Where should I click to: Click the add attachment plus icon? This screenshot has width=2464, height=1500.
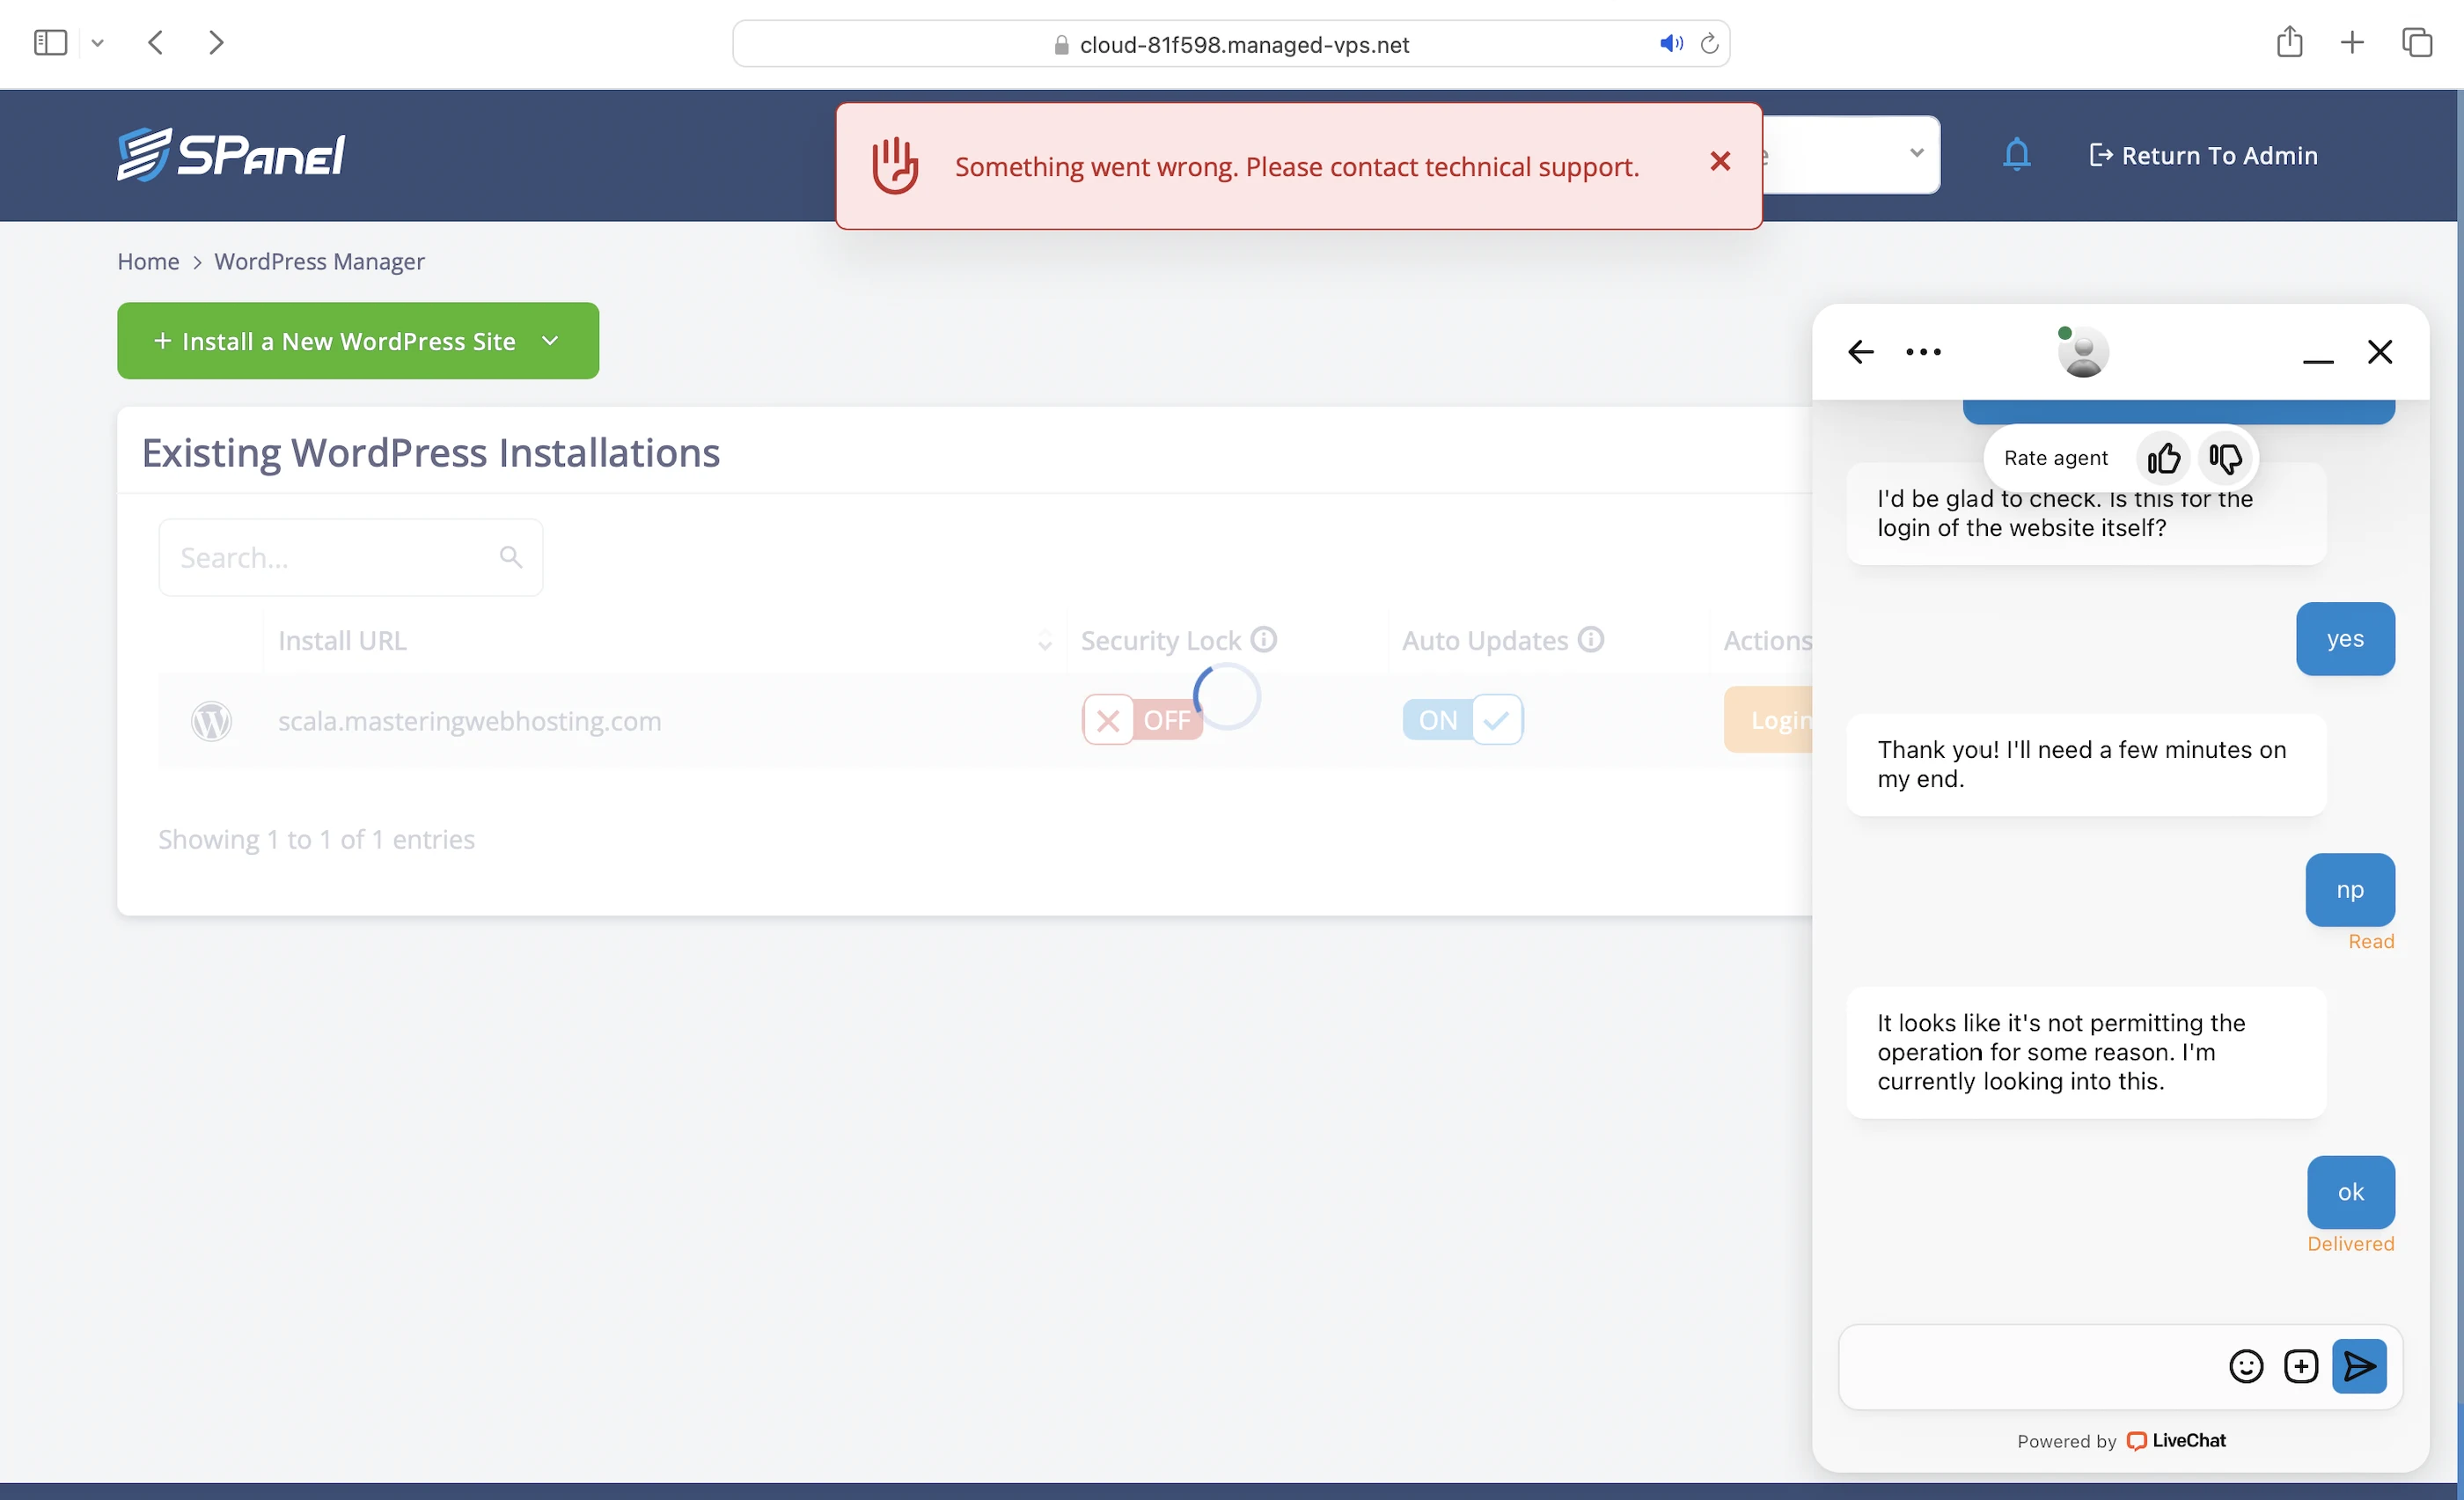[2300, 1366]
